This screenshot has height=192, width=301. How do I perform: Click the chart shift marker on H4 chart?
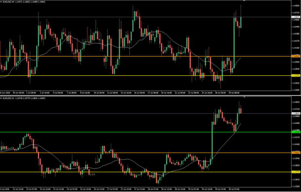point(244,1)
